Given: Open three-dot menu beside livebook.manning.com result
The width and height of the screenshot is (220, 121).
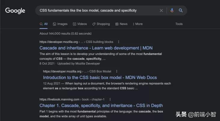Looking at the screenshot, I should [110, 99].
